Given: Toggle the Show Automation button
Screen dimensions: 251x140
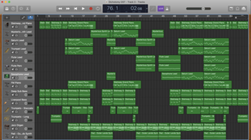Looking at the screenshot, I should coord(23,18).
